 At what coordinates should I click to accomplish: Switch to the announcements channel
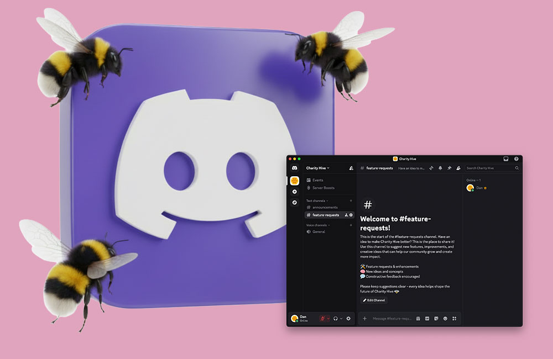(325, 207)
